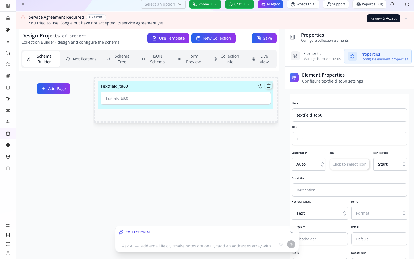Switch to the Elements tab
Image resolution: width=414 pixels, height=259 pixels.
tap(316, 56)
